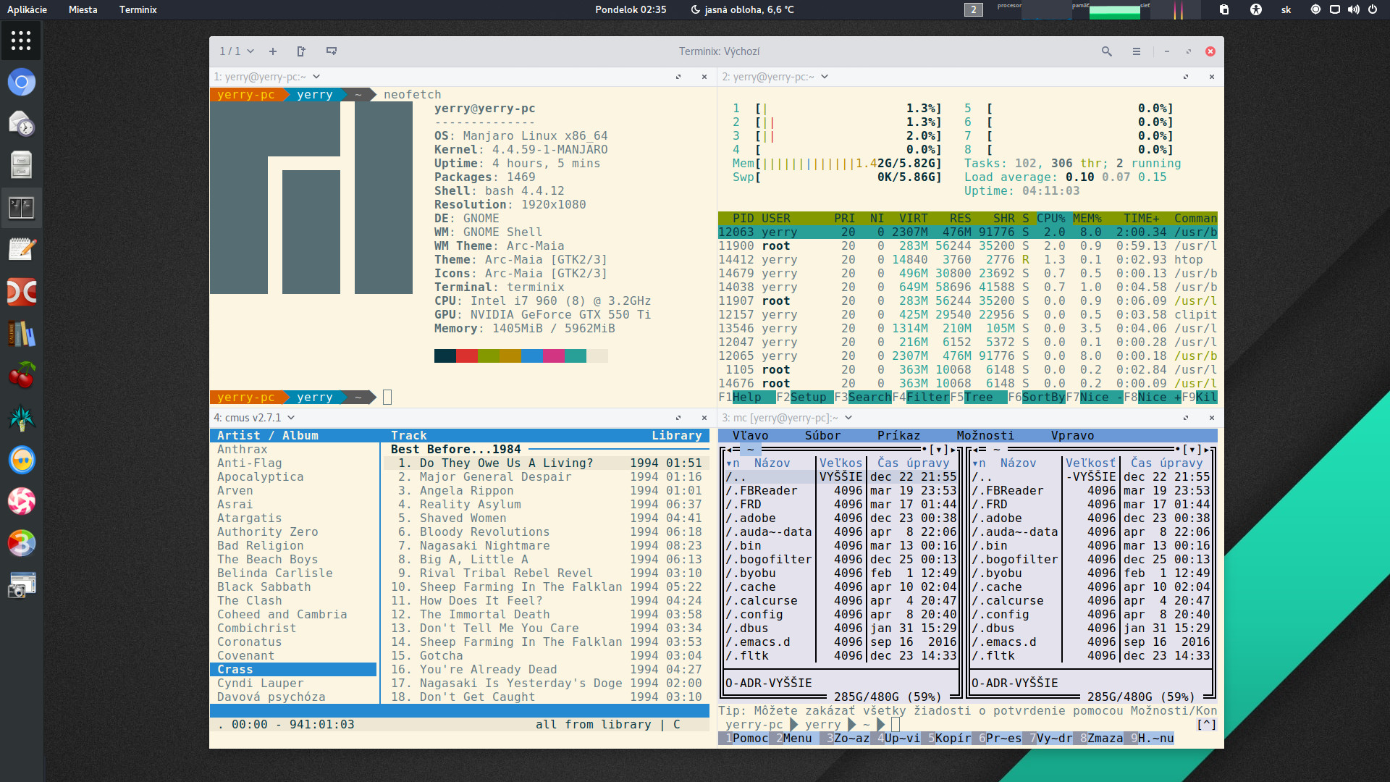Open the power icon system menu

1372,9
